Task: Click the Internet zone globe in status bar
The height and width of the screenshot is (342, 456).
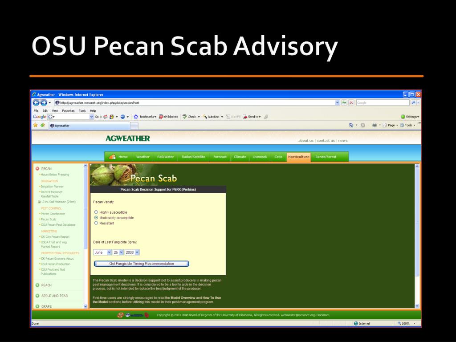Action: tap(356, 323)
